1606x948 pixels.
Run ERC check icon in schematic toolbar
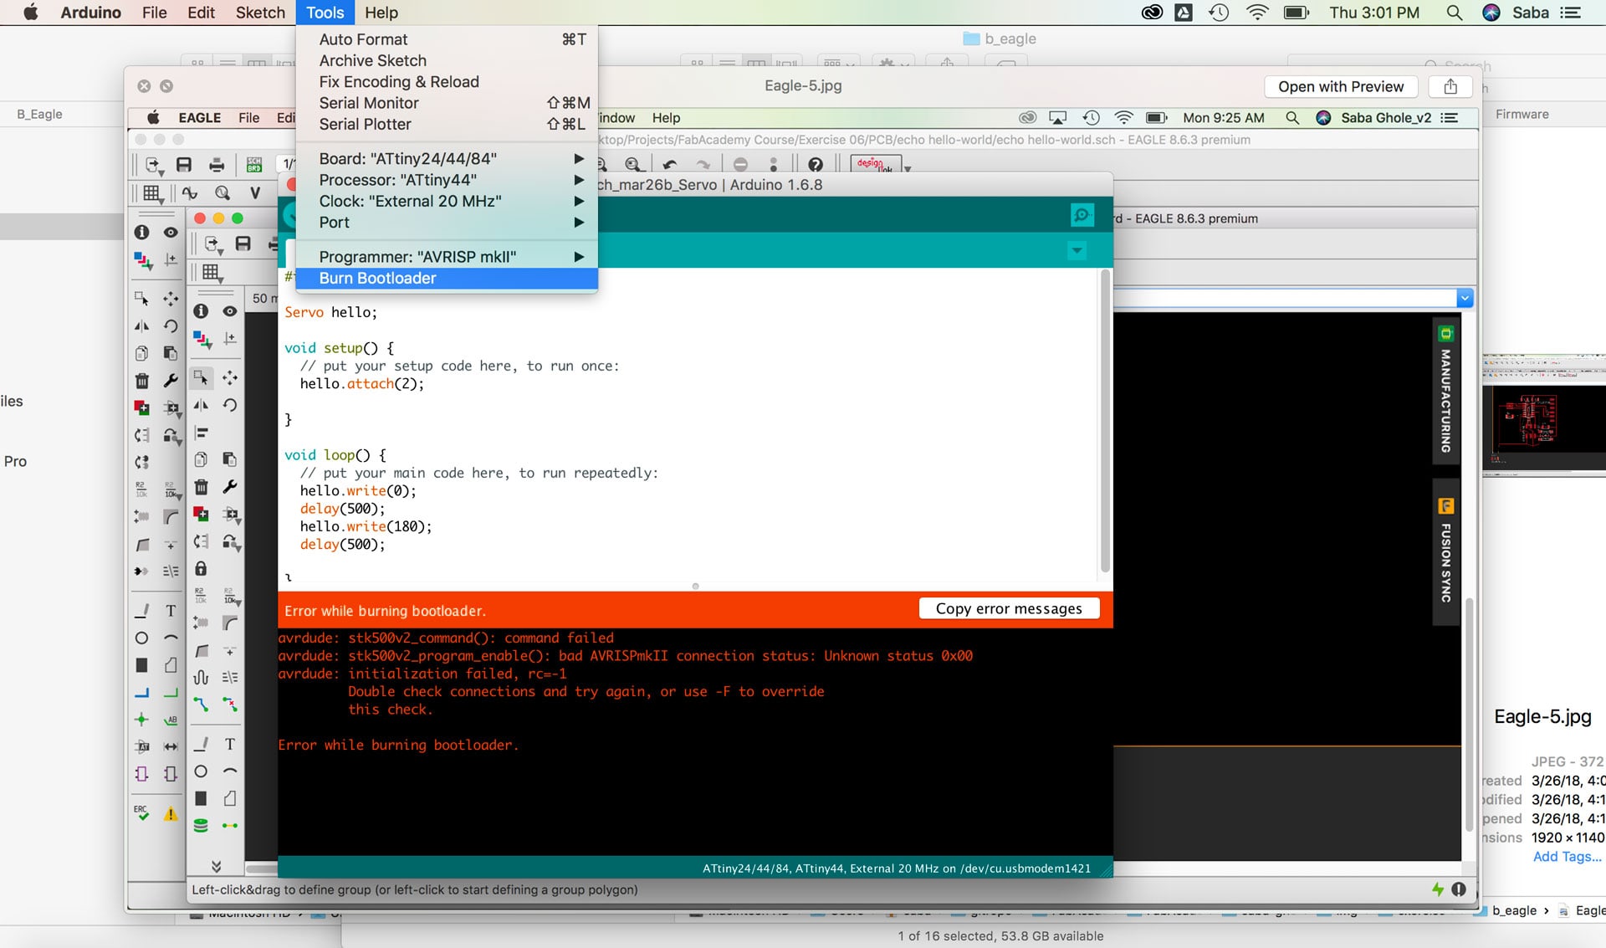tap(142, 812)
